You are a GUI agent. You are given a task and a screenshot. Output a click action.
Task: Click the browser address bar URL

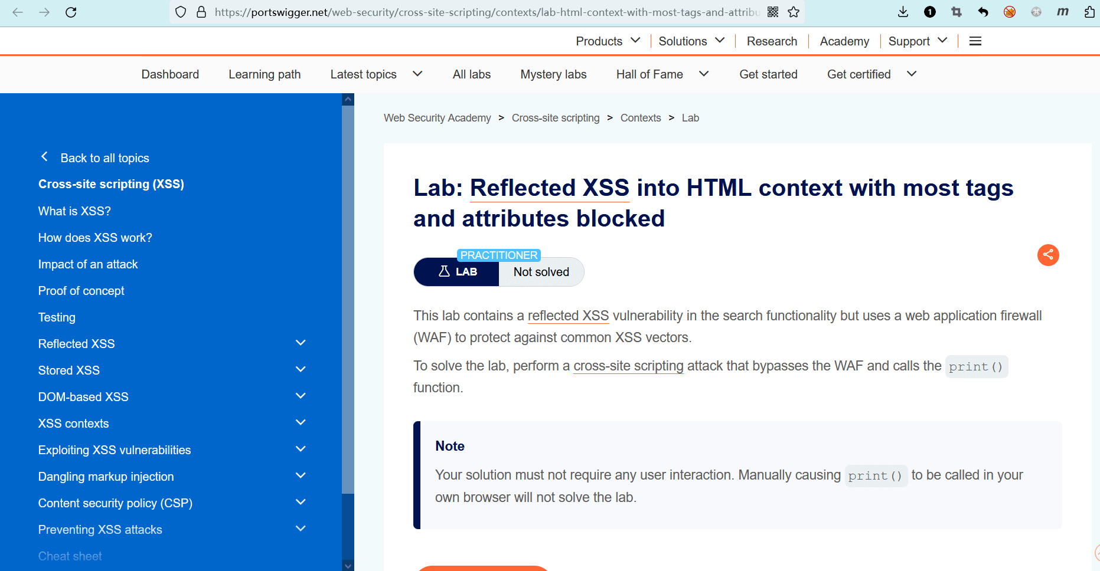(487, 12)
